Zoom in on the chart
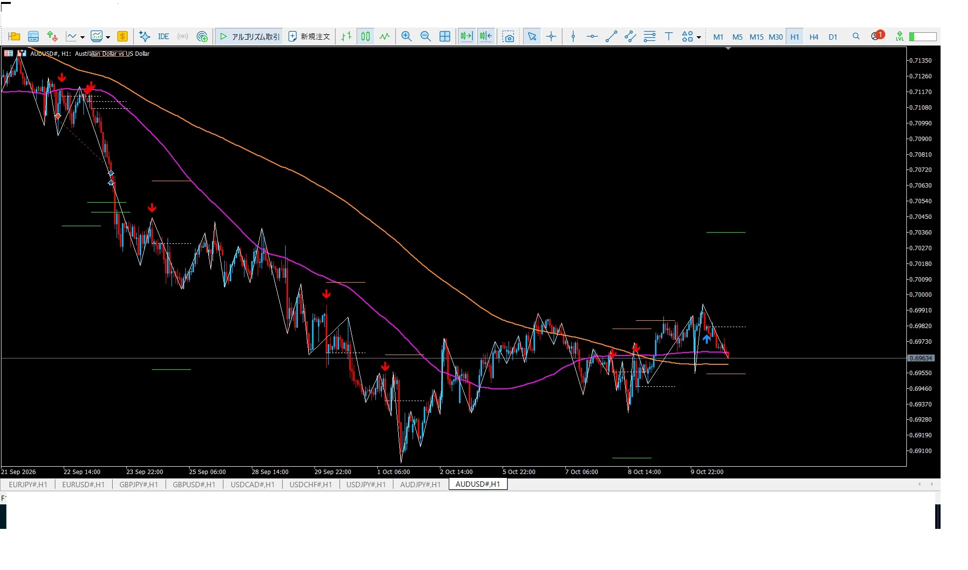This screenshot has height=570, width=968. pos(407,36)
